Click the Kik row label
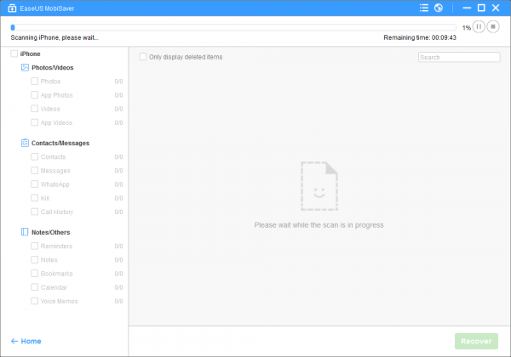 [45, 198]
